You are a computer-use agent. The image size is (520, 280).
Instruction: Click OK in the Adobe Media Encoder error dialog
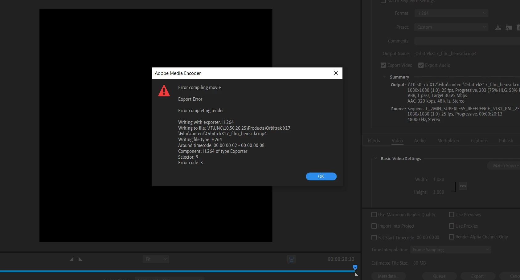click(321, 177)
